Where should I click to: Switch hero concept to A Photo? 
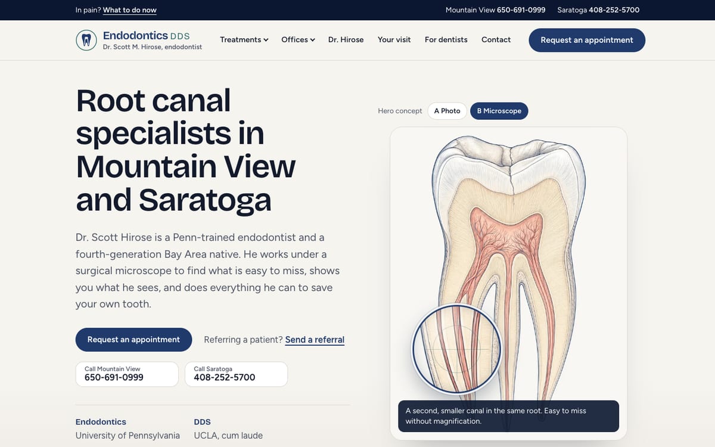447,111
